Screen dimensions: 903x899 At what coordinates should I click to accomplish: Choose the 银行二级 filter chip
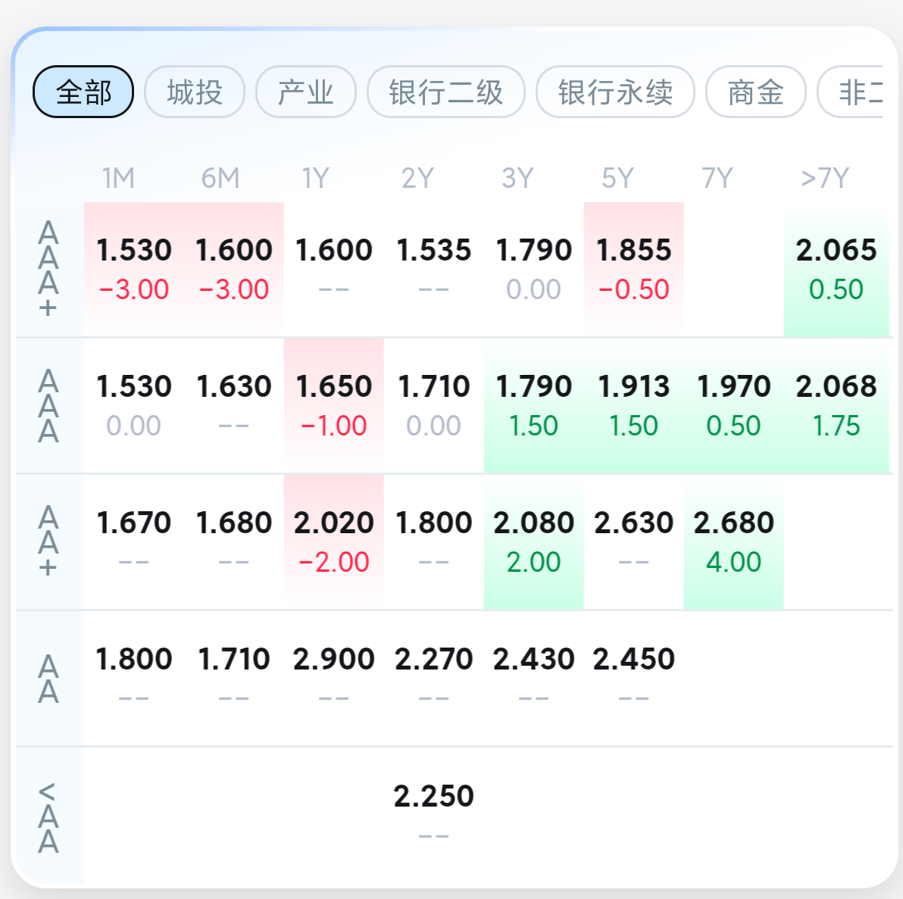click(445, 92)
